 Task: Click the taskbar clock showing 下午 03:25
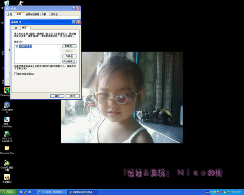click(236, 192)
